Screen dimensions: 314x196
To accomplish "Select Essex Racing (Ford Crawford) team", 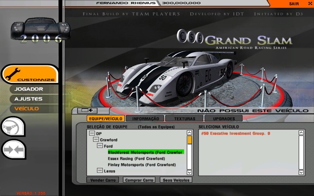I will coord(136,159).
